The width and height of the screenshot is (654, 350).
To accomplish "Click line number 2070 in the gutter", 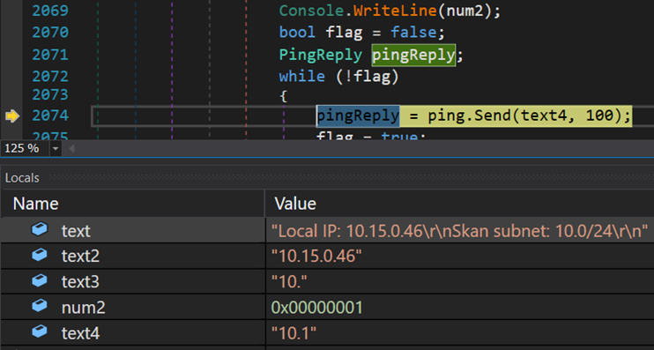I will click(50, 32).
